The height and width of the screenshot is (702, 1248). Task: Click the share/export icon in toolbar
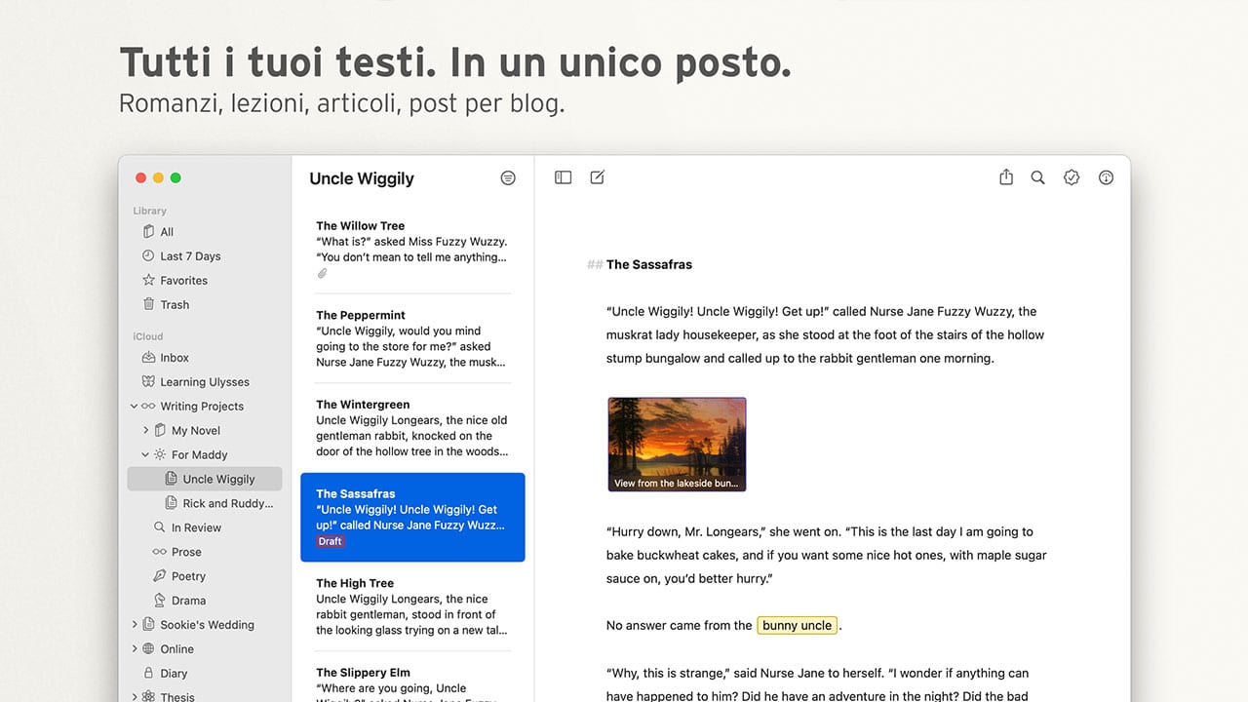[x=1006, y=177]
